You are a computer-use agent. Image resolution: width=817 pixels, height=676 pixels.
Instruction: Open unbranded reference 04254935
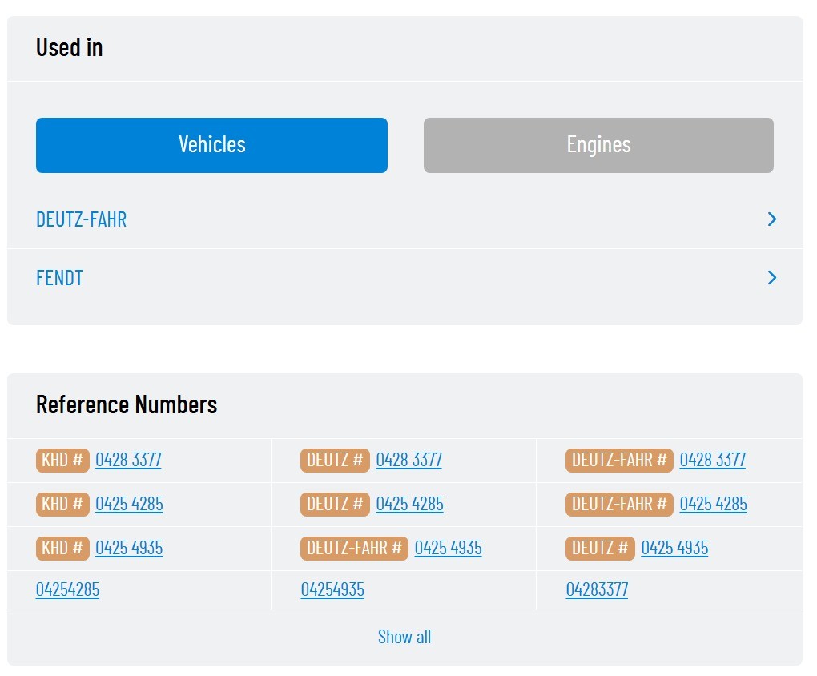332,589
